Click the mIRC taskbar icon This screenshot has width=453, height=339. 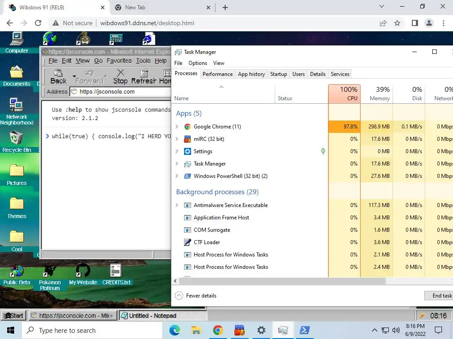(239, 330)
